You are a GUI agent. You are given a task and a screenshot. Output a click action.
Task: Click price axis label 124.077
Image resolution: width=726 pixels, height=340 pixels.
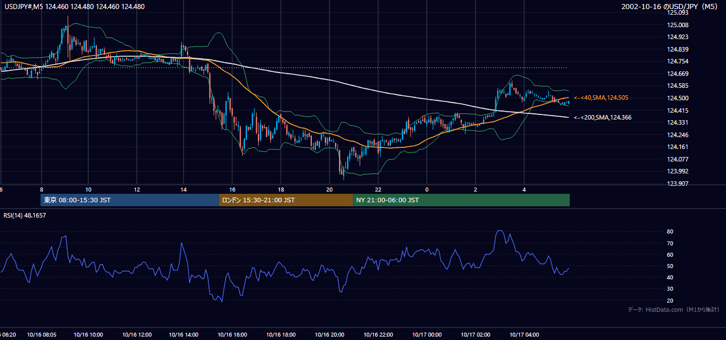678,159
